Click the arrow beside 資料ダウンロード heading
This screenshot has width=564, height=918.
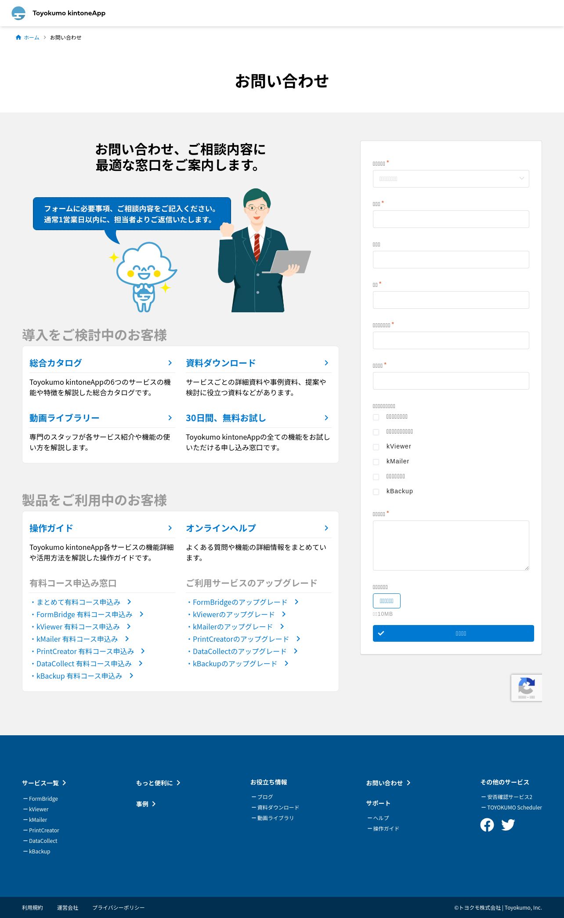[x=326, y=363]
